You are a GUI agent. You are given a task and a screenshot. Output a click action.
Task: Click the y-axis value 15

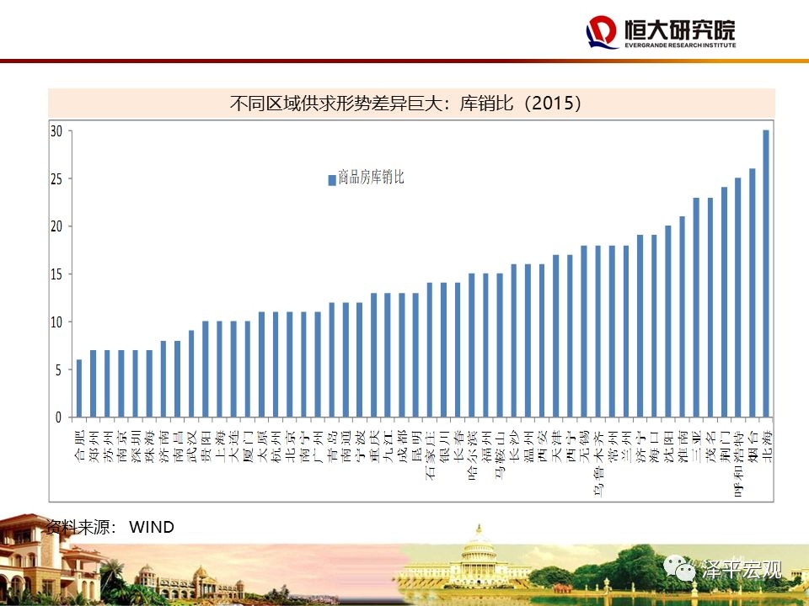56,274
